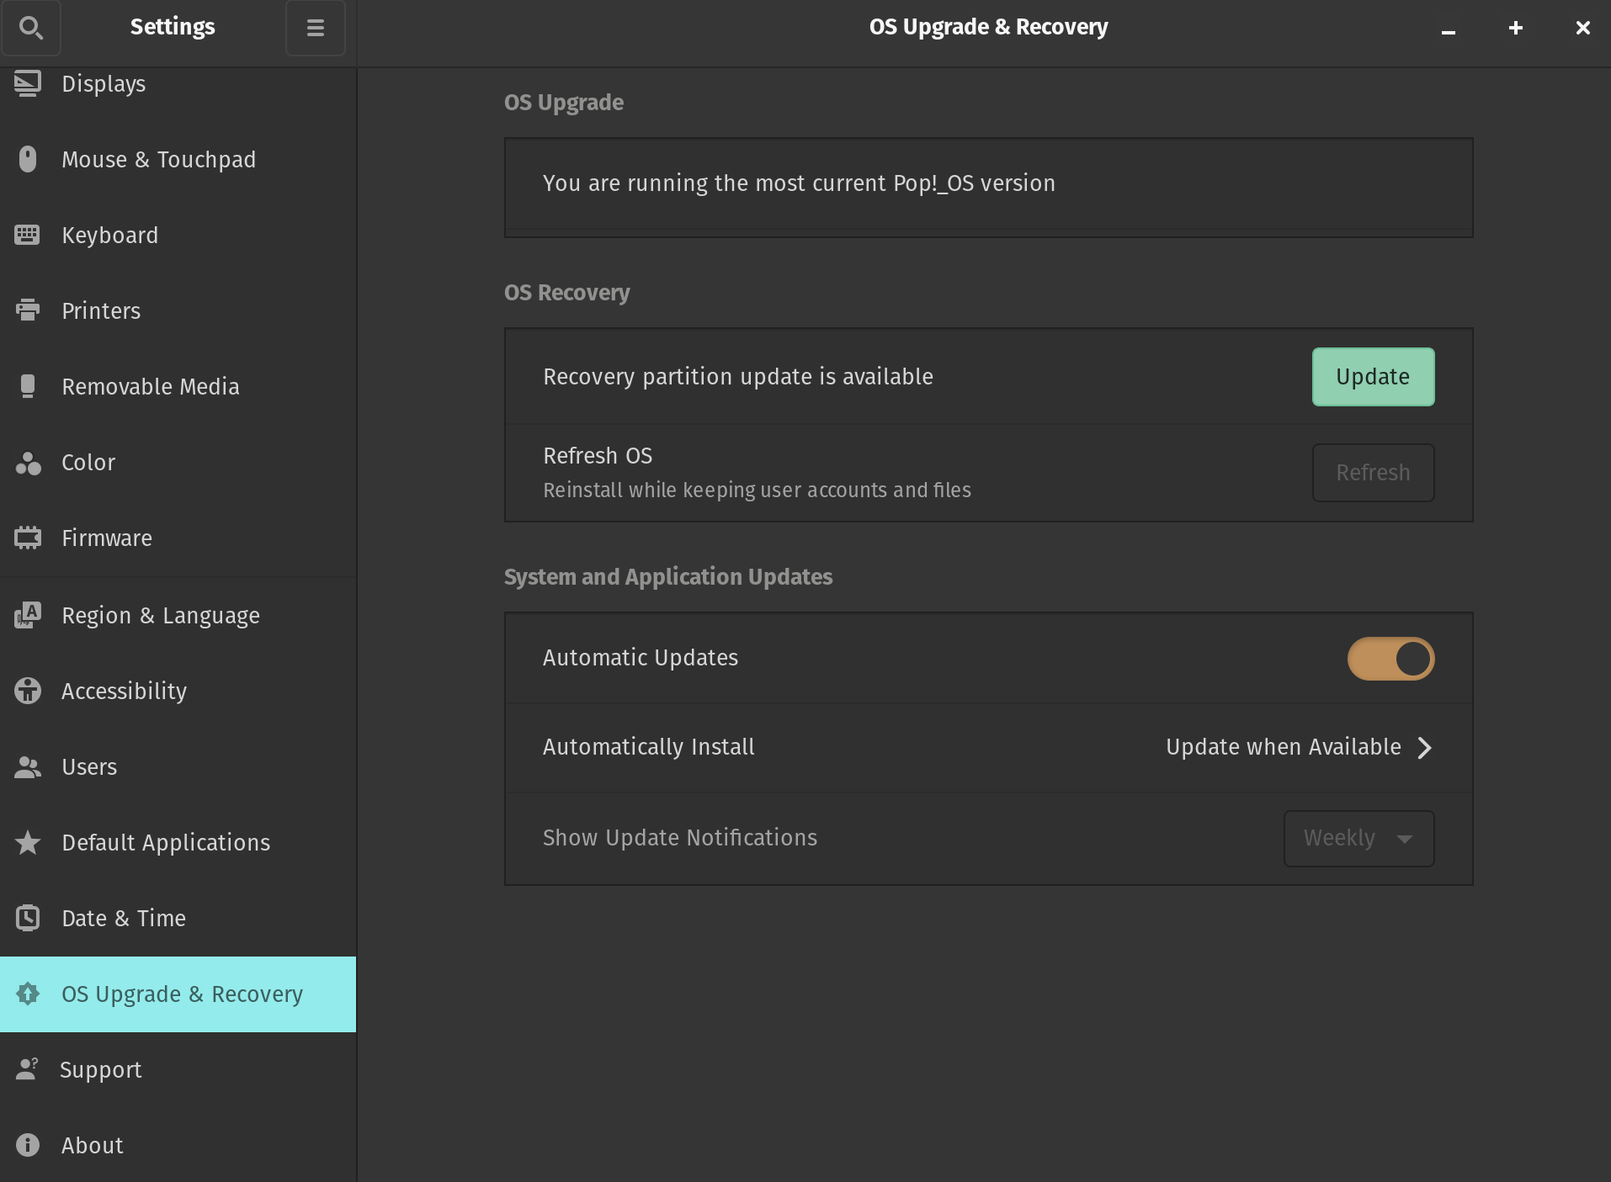Click the 'OS Recovery' section heading

tap(566, 293)
